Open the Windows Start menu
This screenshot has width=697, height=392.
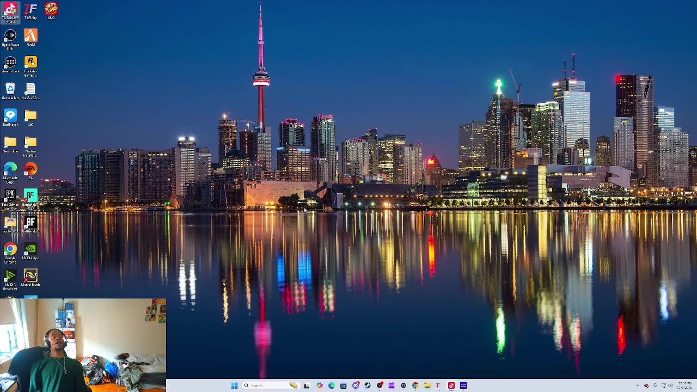coord(234,385)
